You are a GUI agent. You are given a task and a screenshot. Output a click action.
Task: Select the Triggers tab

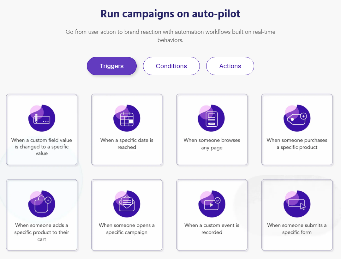[x=111, y=66]
